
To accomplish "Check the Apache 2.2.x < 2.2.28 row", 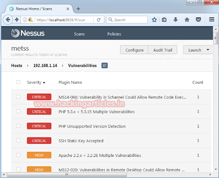I will click(18, 155).
